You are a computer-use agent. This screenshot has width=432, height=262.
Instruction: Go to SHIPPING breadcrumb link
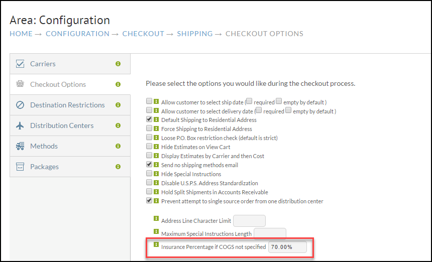(195, 34)
